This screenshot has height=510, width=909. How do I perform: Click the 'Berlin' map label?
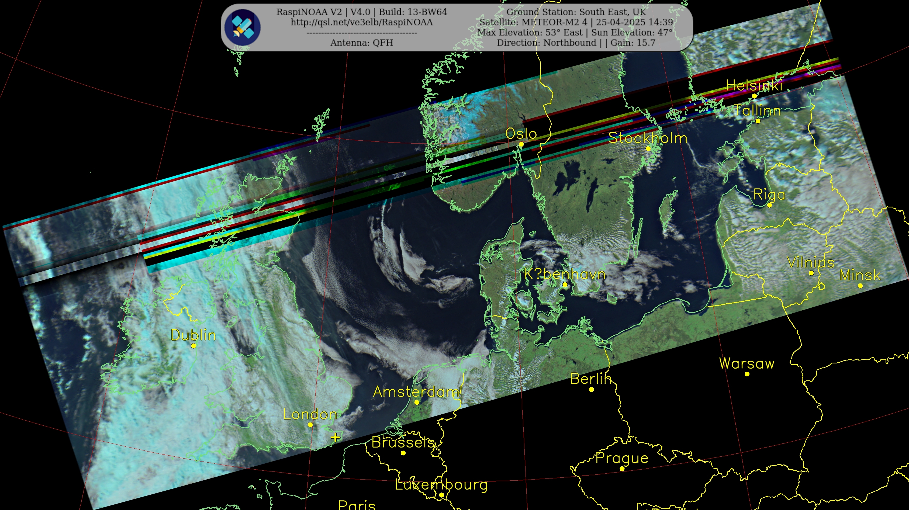tap(591, 379)
